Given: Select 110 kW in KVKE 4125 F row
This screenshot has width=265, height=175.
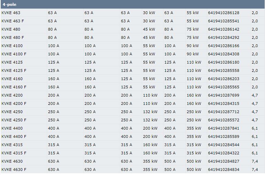Looking at the screenshot, I should 194,71.
